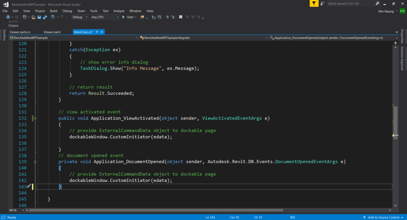The image size is (407, 220).
Task: Click the Navigate Backward arrow icon
Action: coord(8,17)
